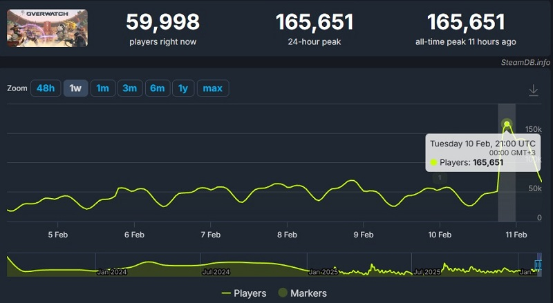
Task: Grab the navigator range handle at right
Action: [538, 264]
